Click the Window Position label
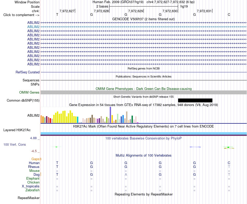This screenshot has width=247, height=204. click(x=27, y=2)
